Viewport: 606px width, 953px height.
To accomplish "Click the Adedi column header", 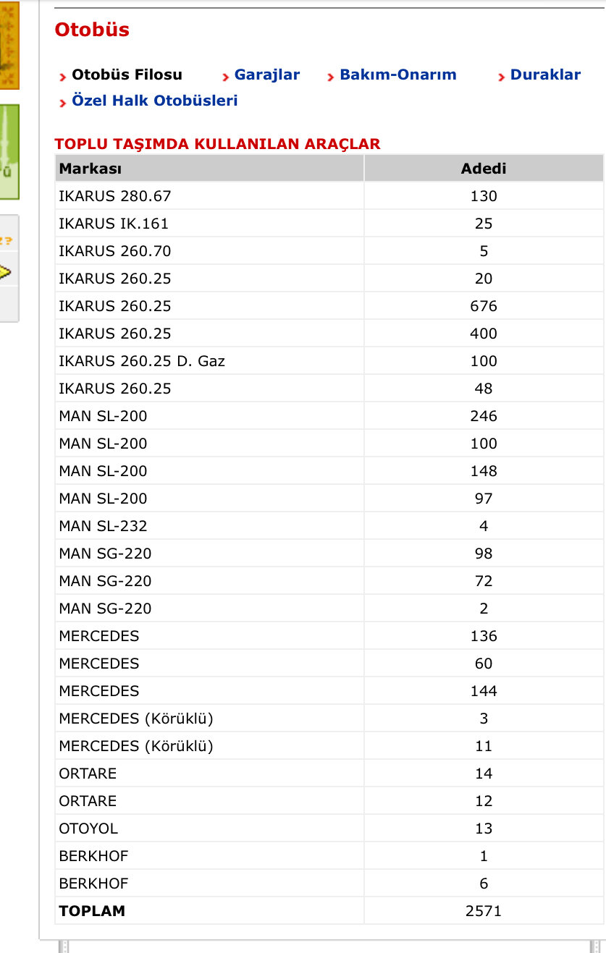I will point(483,169).
